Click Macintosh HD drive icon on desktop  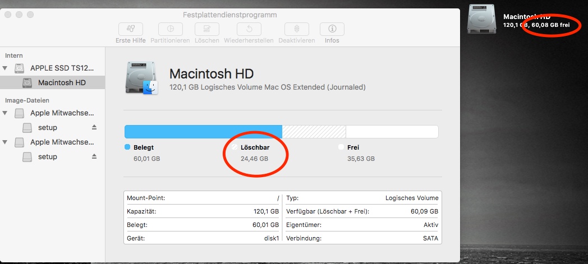coord(481,19)
